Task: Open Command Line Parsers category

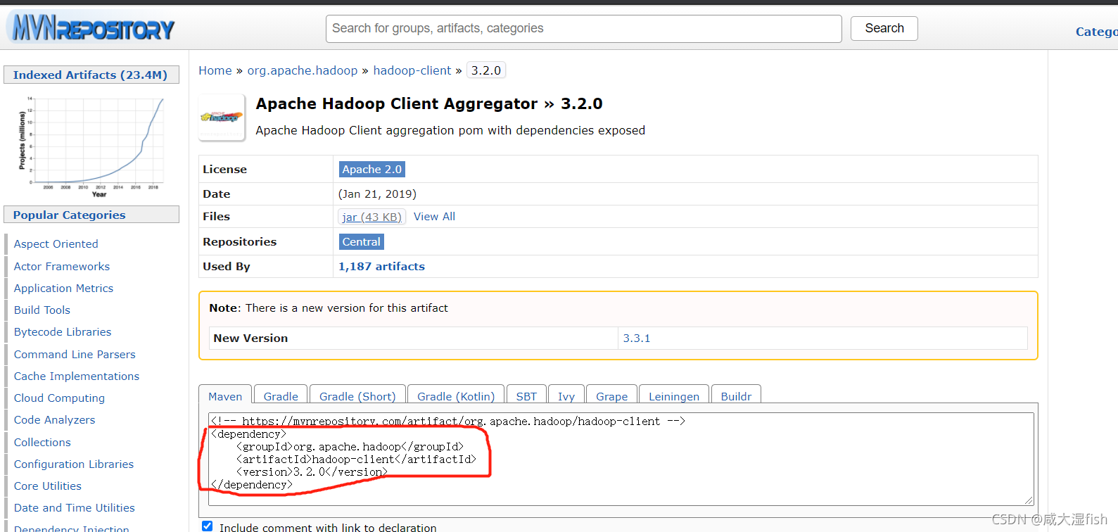Action: (x=75, y=355)
